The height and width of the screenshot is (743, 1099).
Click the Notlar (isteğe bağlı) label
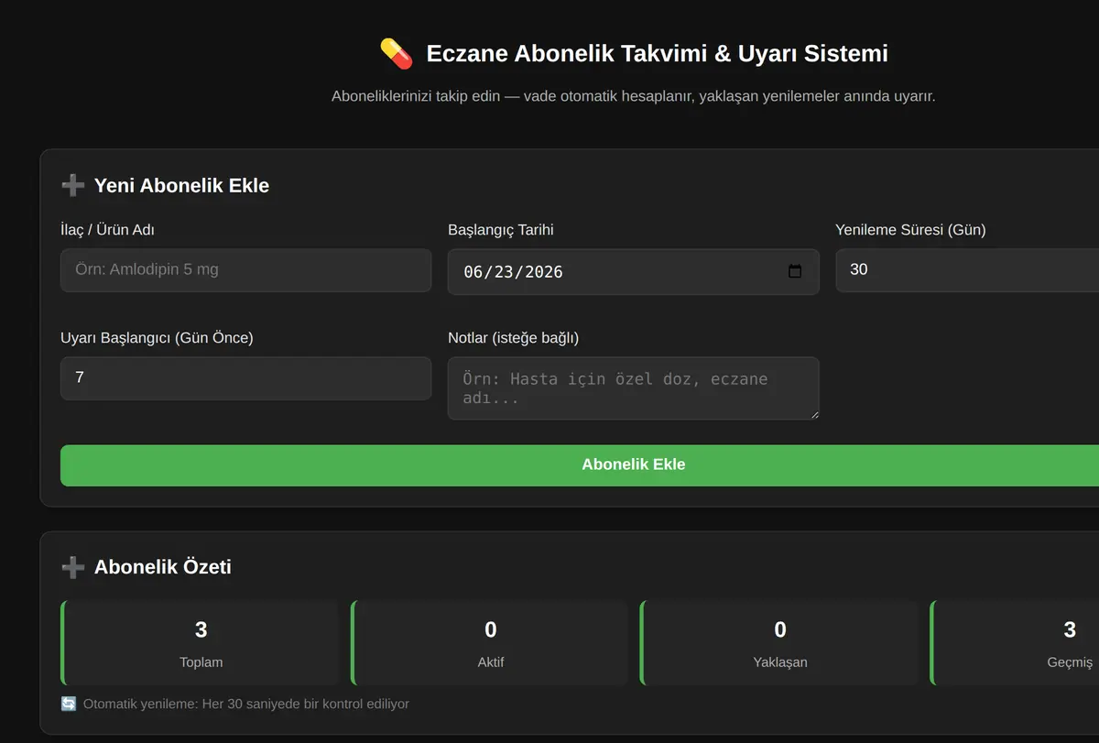pos(513,338)
